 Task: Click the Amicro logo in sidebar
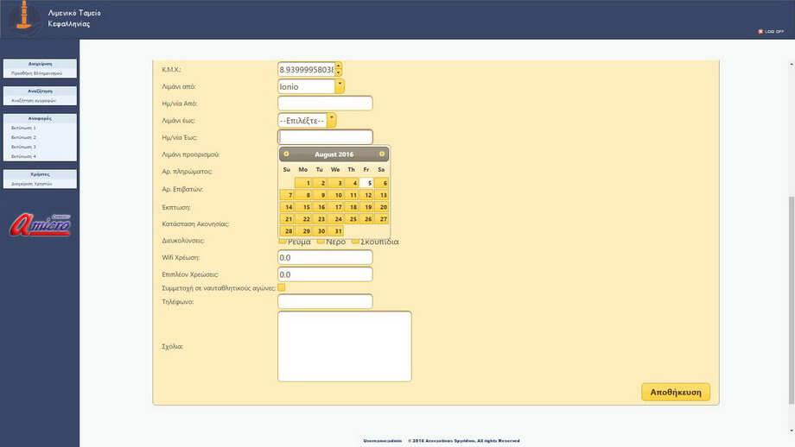point(40,224)
